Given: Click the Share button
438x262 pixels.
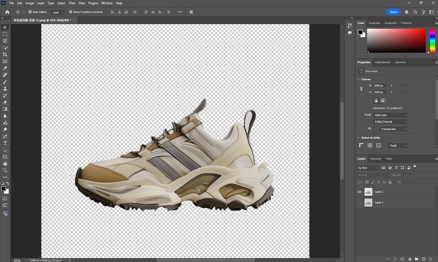Looking at the screenshot, I should tap(393, 12).
